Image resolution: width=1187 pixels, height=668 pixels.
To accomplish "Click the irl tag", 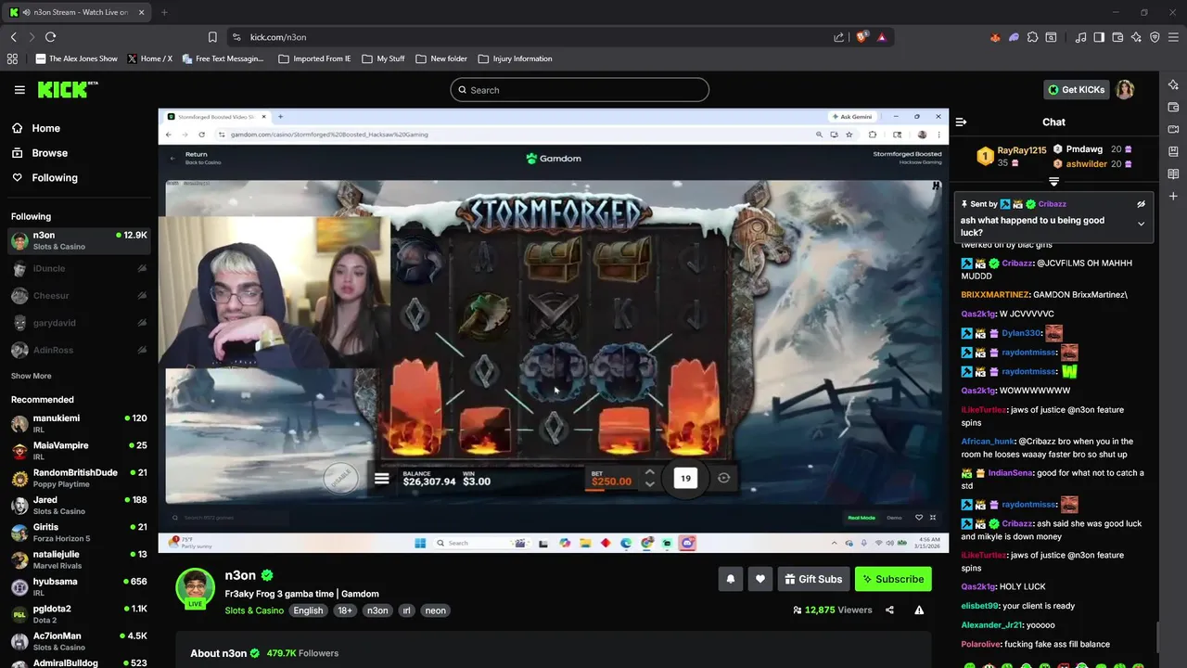I will pos(406,610).
